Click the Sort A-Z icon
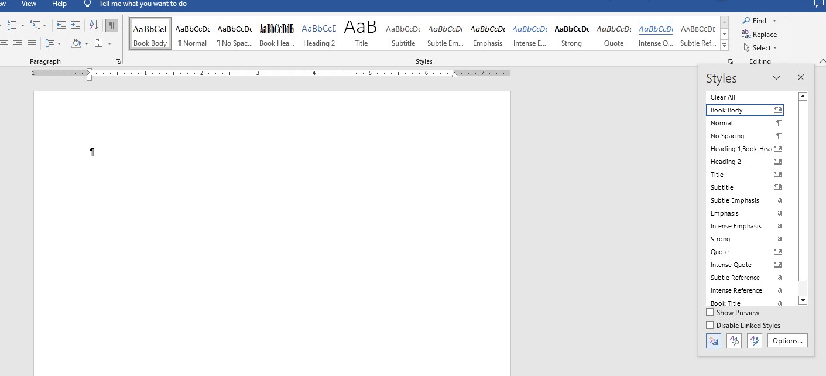The height and width of the screenshot is (376, 826). [94, 25]
